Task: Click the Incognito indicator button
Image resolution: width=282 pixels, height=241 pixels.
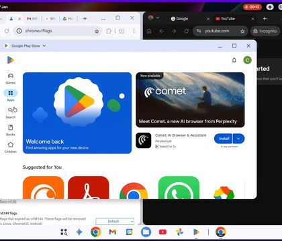Action: pos(265,31)
